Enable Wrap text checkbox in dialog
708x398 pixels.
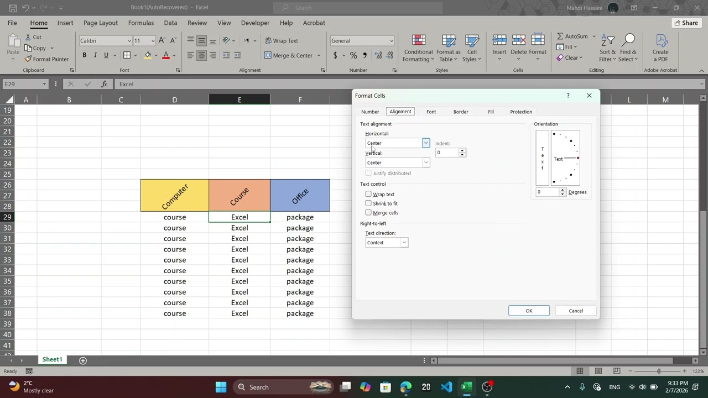[x=368, y=194]
